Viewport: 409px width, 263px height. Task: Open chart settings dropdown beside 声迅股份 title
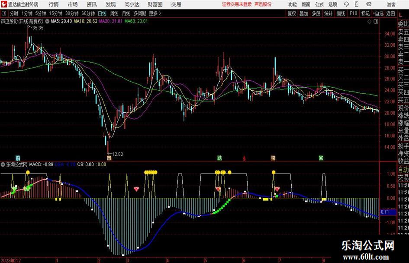pos(47,21)
